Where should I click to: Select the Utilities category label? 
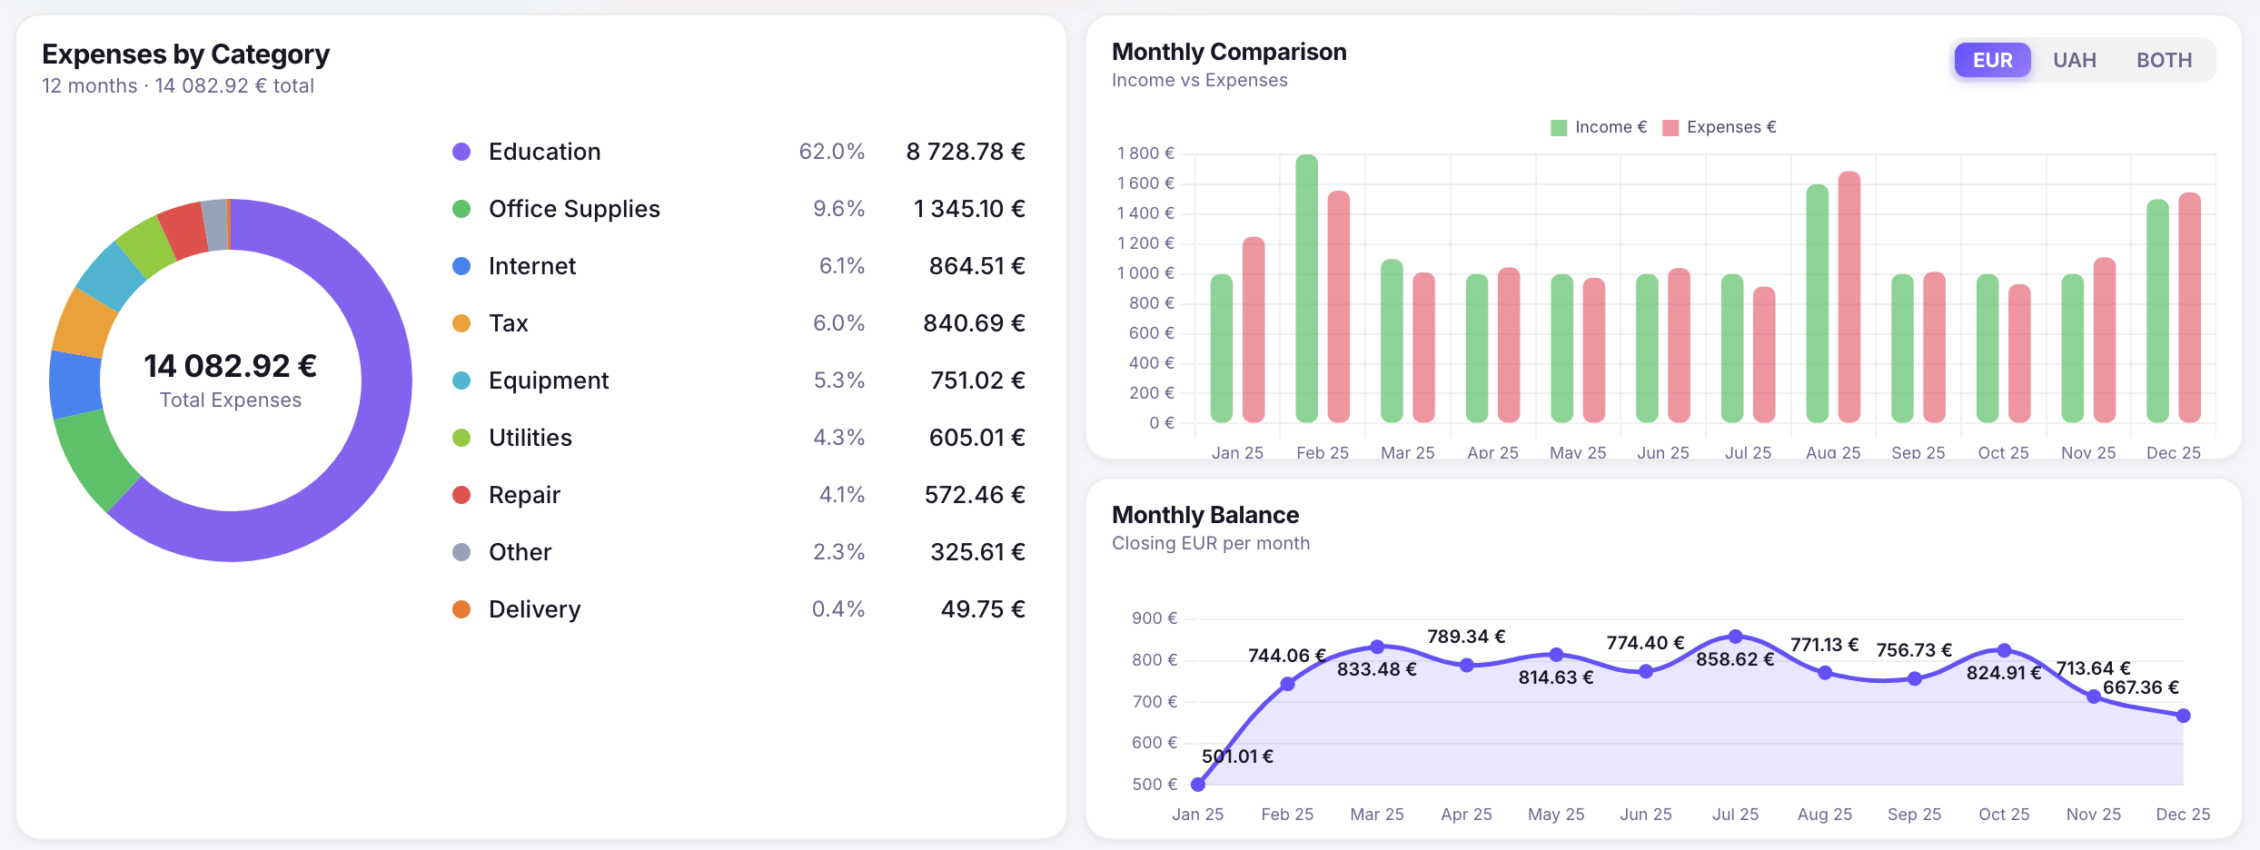point(530,438)
